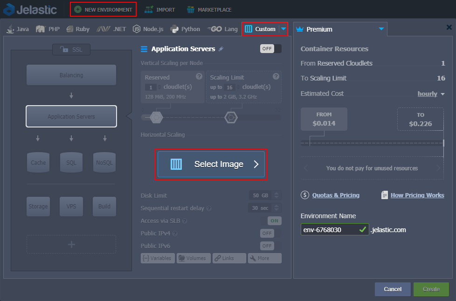Change the hourly cost period dropdown
The width and height of the screenshot is (456, 301).
click(x=431, y=94)
